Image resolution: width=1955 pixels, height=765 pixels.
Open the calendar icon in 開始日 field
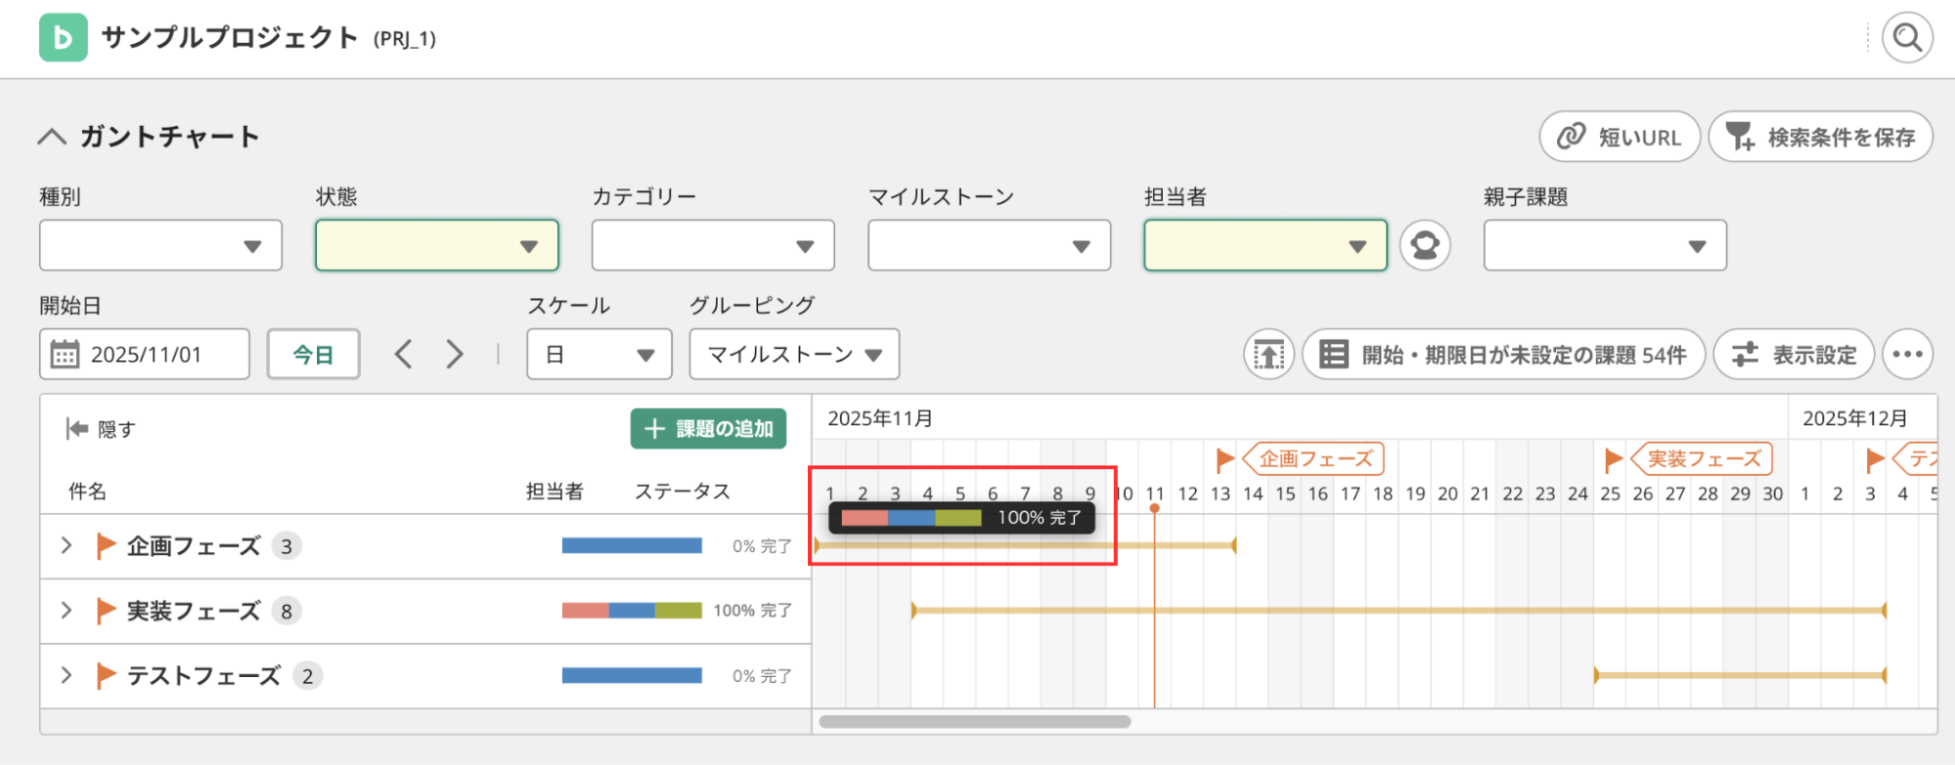coord(65,354)
